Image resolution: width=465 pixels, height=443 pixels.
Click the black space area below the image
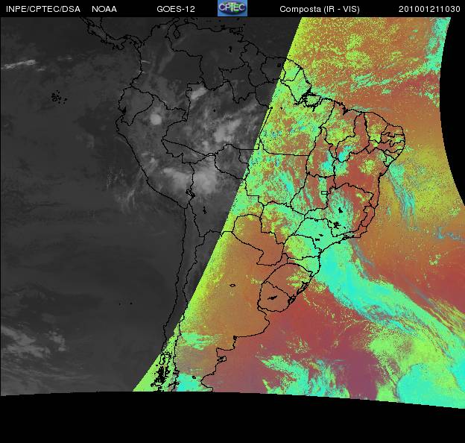coord(224,421)
